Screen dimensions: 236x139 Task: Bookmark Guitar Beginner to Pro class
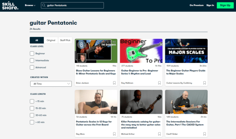click(x=160, y=83)
